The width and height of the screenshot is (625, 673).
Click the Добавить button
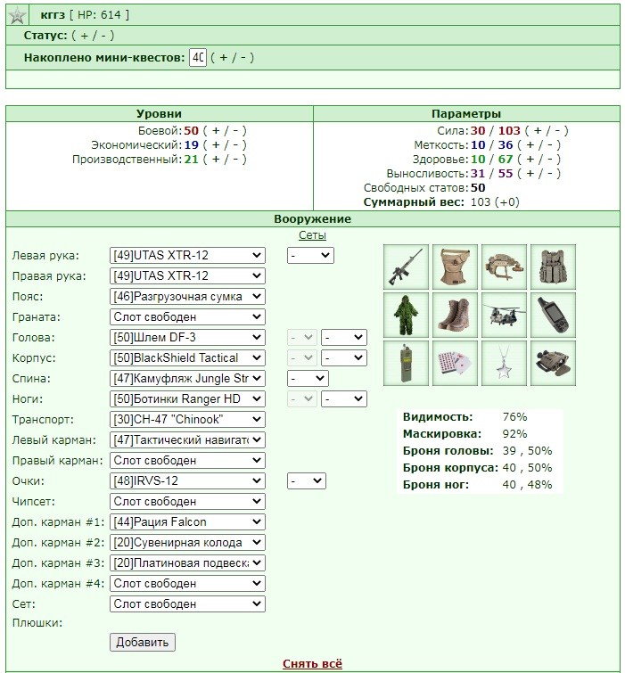(x=143, y=642)
